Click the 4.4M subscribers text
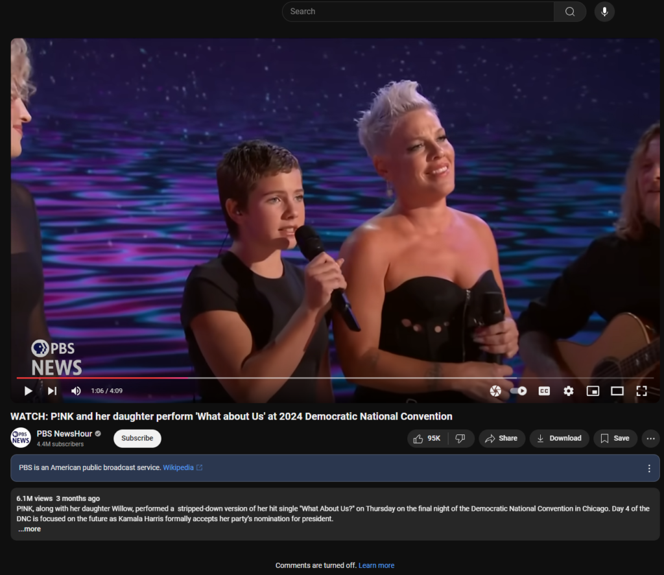This screenshot has width=664, height=575. [60, 444]
